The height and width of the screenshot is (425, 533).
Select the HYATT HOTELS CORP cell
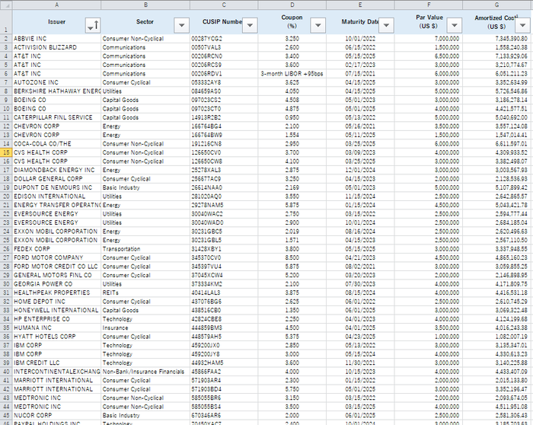(57, 337)
